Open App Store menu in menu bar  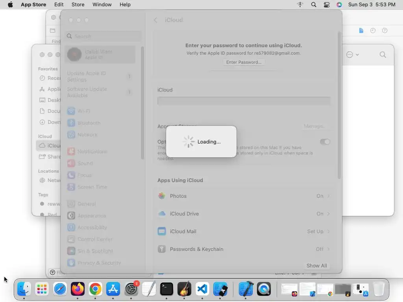tap(33, 5)
